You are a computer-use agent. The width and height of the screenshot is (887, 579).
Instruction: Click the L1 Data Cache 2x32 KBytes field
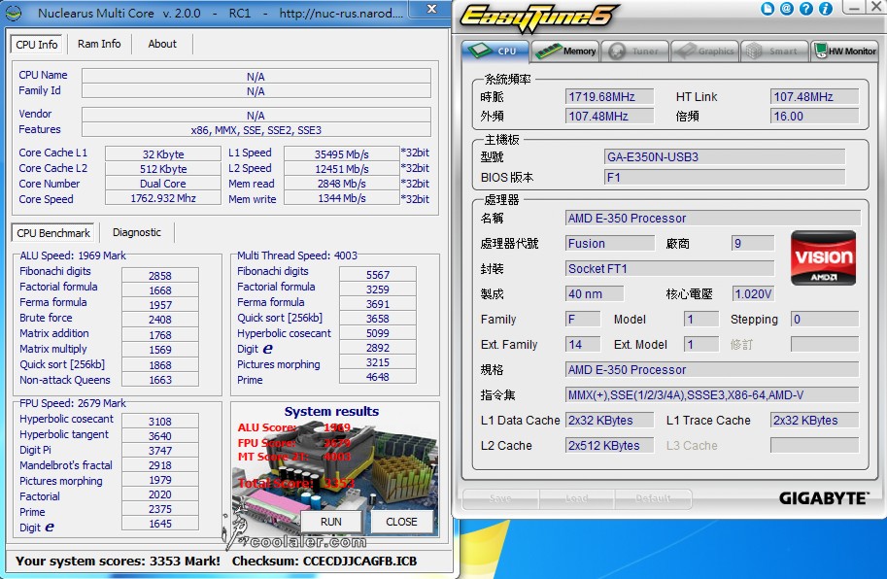610,420
